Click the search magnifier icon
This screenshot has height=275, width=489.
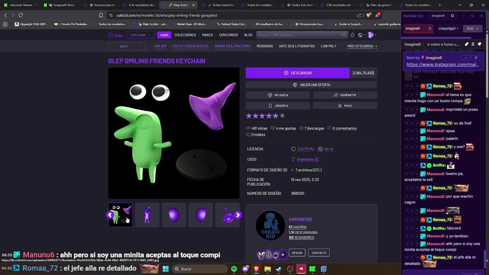343,35
